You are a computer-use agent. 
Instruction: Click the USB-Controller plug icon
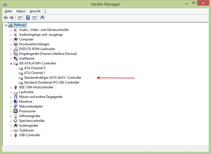click(16, 135)
